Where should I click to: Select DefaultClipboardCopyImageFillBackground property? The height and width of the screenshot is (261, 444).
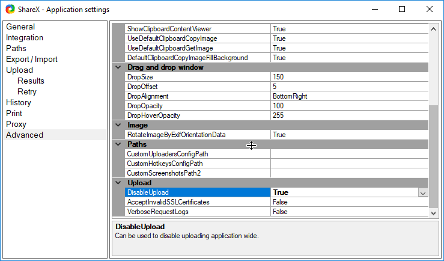198,58
